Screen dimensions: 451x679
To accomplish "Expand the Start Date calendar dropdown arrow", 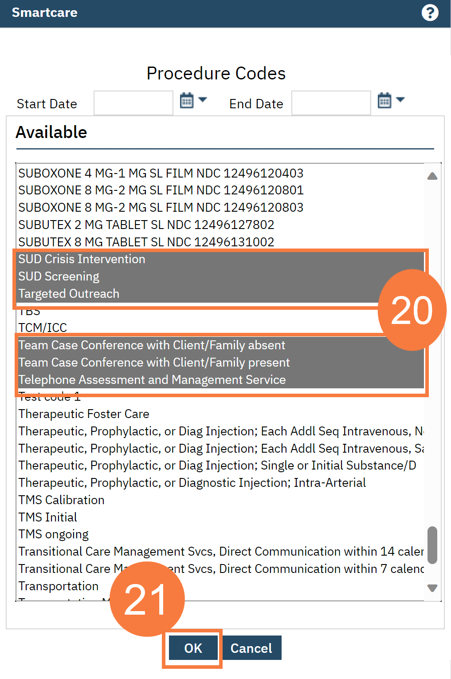I will [203, 100].
